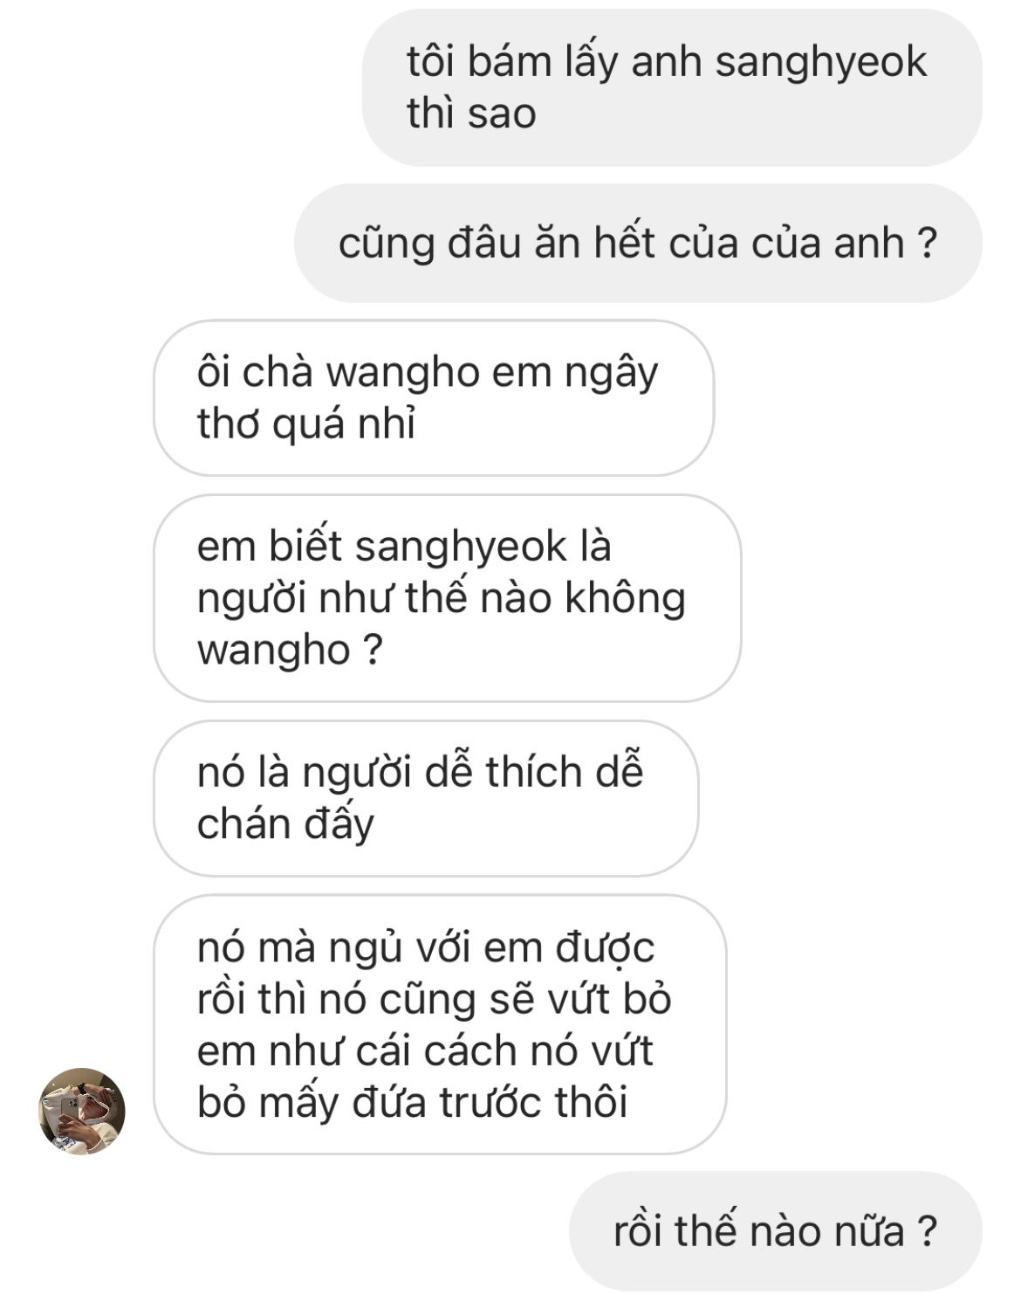
Task: Click 'rồi thì nó cũng sẽ vứt bỏ' line
Action: tap(434, 999)
